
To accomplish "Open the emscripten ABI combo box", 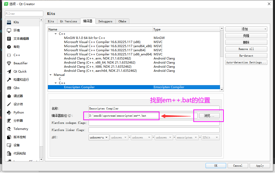I will tap(187, 137).
